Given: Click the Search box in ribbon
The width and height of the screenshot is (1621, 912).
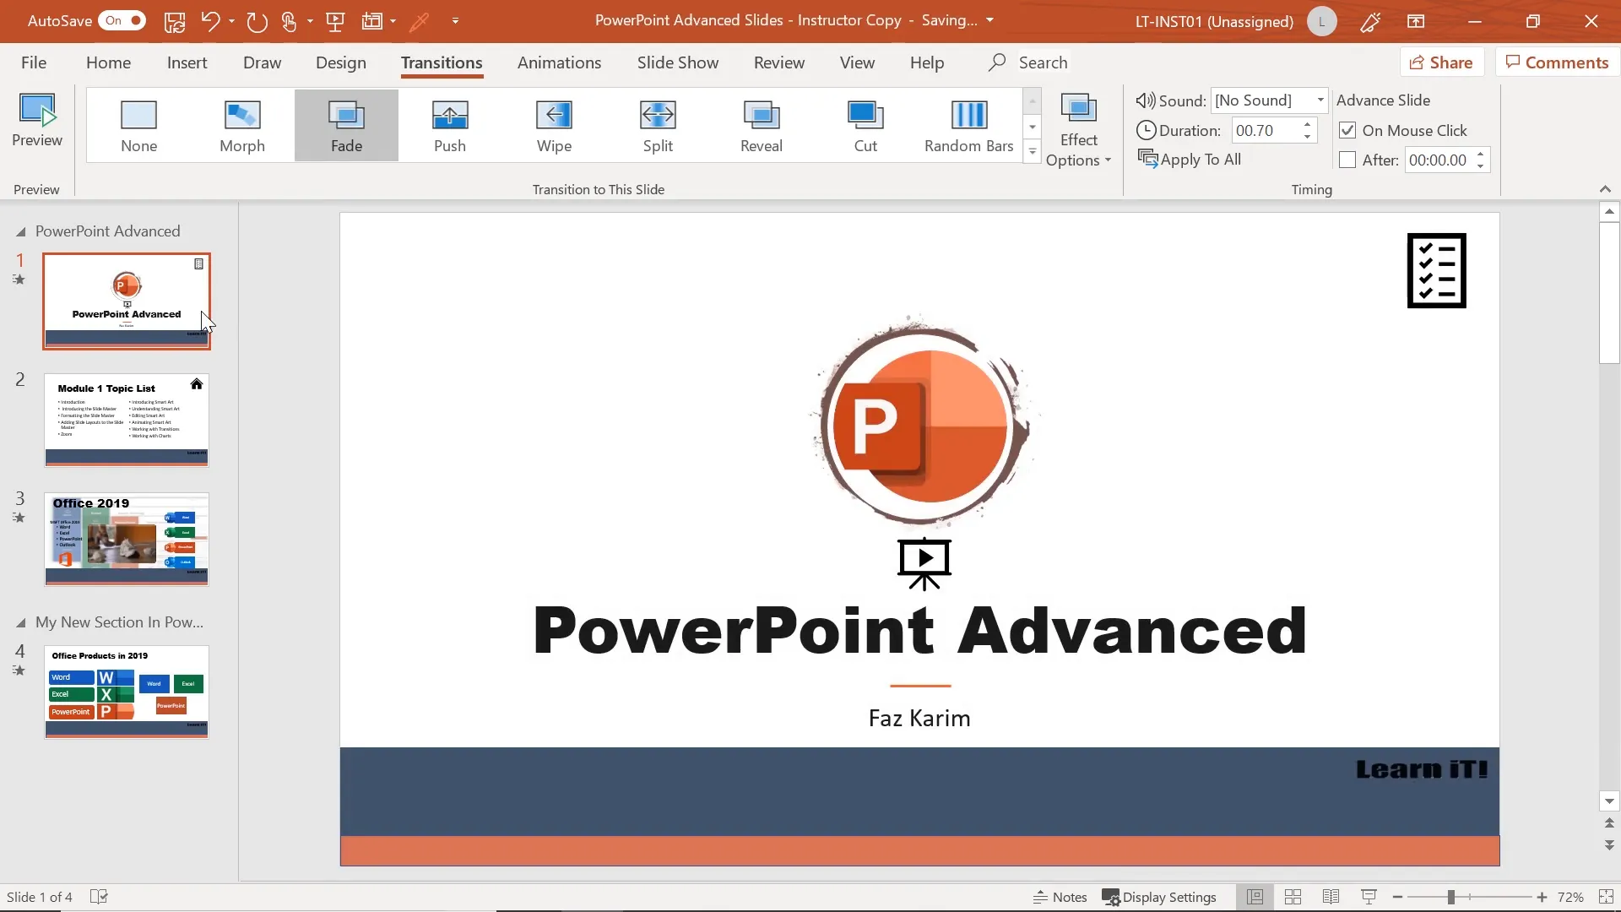Looking at the screenshot, I should coord(1028,62).
